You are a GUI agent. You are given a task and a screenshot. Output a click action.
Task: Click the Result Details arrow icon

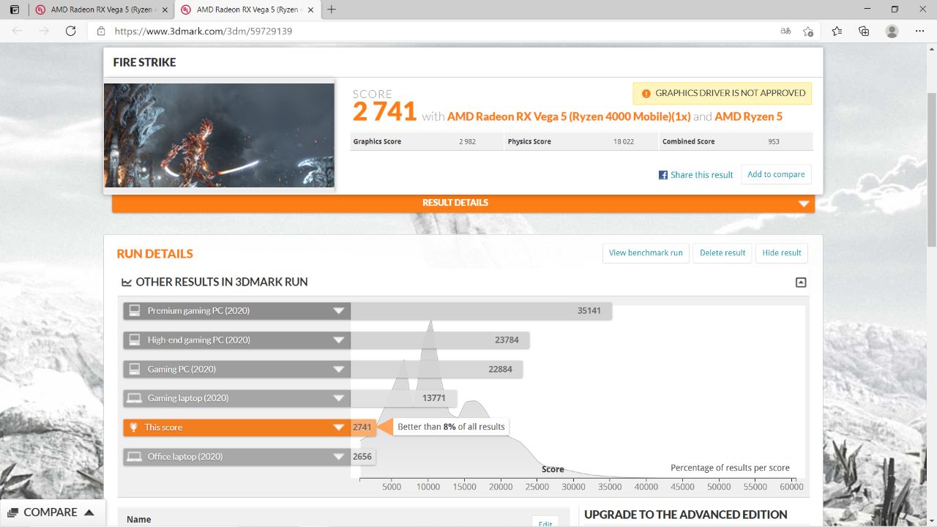point(804,203)
